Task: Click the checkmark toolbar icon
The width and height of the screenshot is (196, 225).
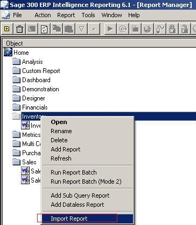Action: click(x=94, y=29)
